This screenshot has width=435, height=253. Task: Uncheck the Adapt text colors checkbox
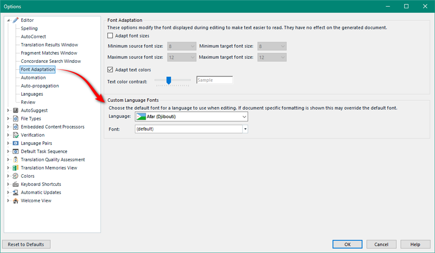tap(110, 70)
